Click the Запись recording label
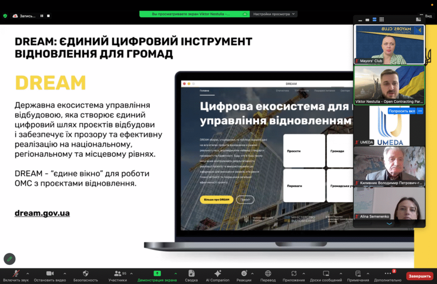The image size is (437, 284). point(27,16)
